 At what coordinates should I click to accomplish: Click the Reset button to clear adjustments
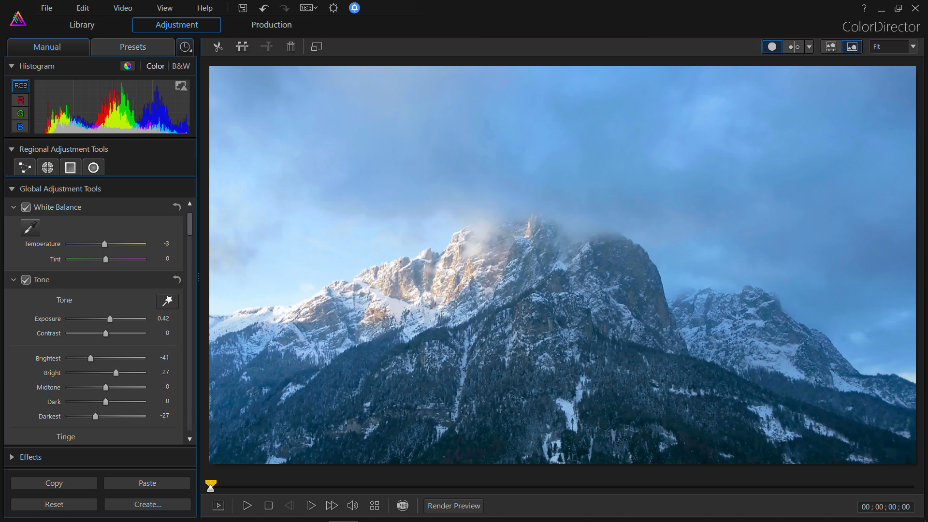coord(54,504)
